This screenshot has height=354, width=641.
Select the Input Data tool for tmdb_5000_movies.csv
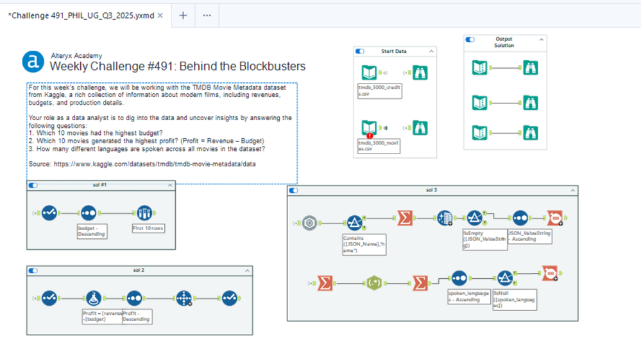369,127
